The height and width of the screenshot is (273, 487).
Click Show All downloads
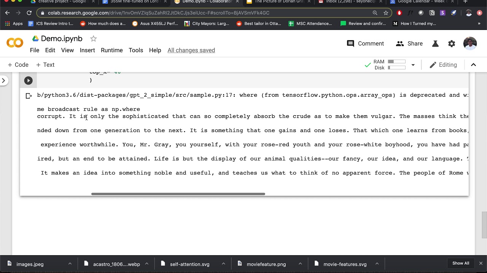tap(461, 263)
